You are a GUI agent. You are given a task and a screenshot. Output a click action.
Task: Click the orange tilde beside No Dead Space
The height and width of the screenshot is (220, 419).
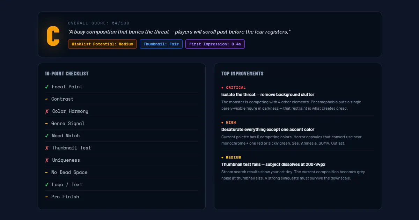46,172
